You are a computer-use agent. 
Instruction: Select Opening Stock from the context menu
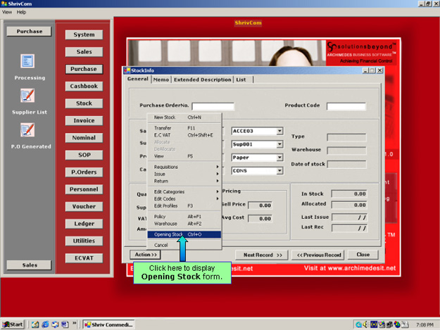click(169, 234)
